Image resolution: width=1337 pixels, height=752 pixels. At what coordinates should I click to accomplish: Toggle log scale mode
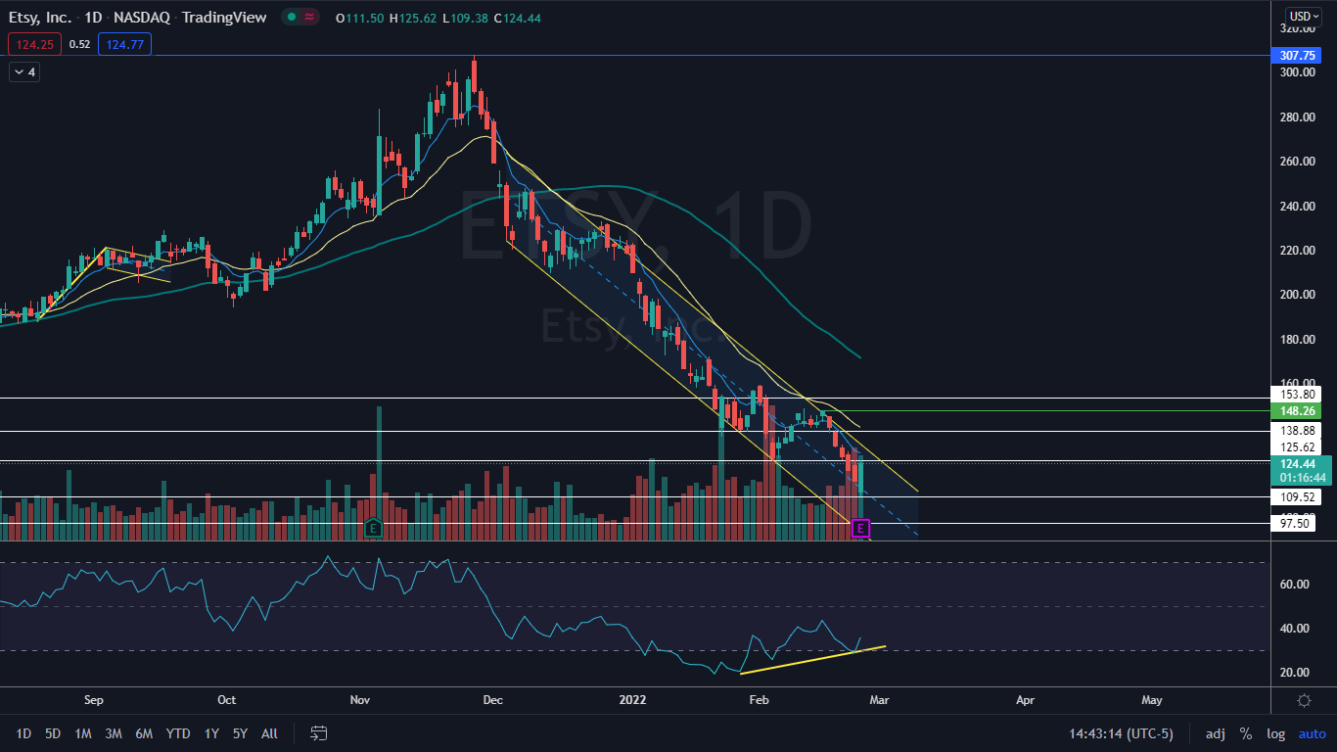(1275, 732)
